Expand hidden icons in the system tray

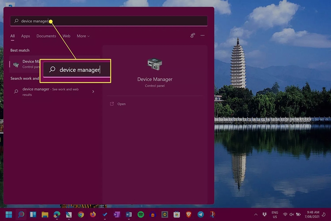[256, 214]
